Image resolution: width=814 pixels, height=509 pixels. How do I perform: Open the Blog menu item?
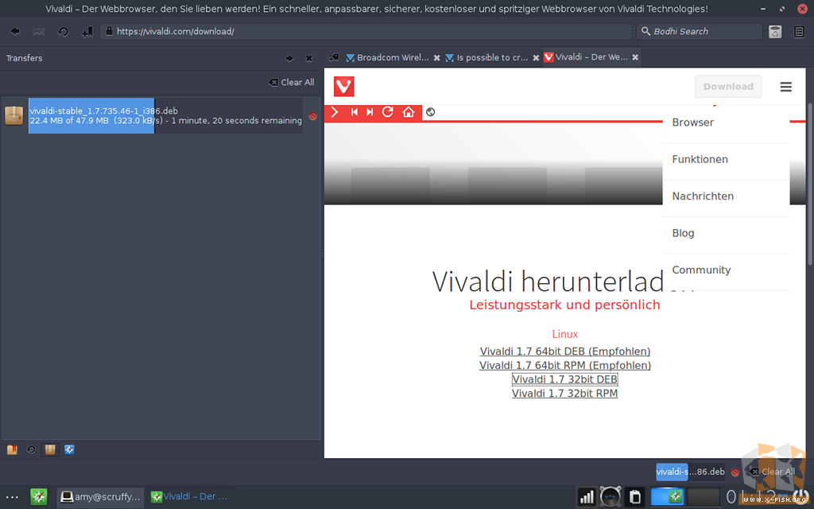click(x=726, y=233)
